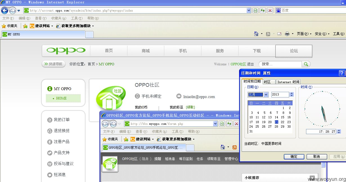Expand 建议网站 dropdown in forum window

(x=153, y=139)
